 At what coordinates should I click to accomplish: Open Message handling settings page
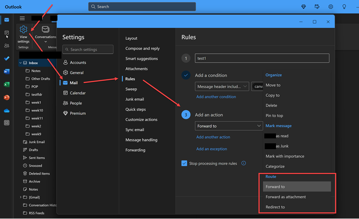click(141, 140)
